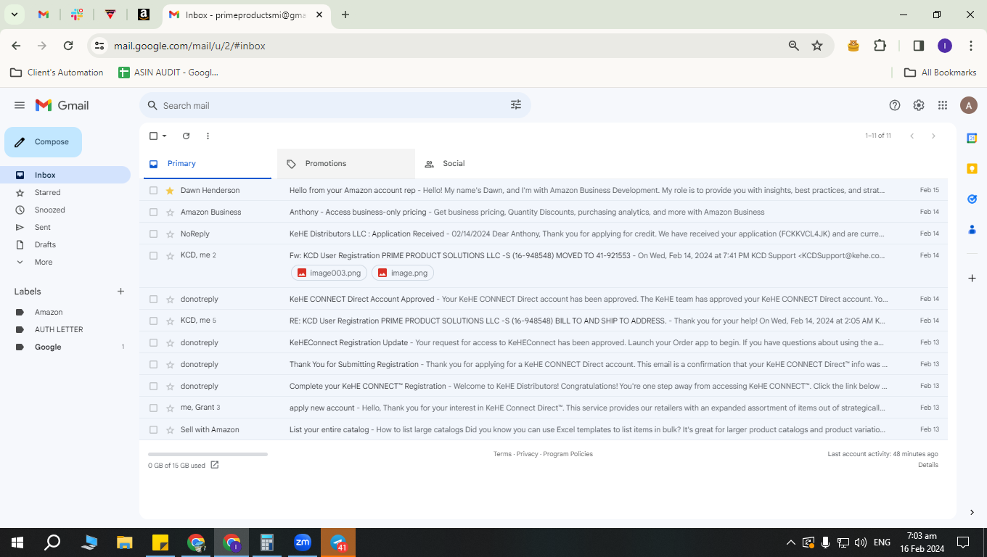Open image.png attachment chip

[x=403, y=273]
